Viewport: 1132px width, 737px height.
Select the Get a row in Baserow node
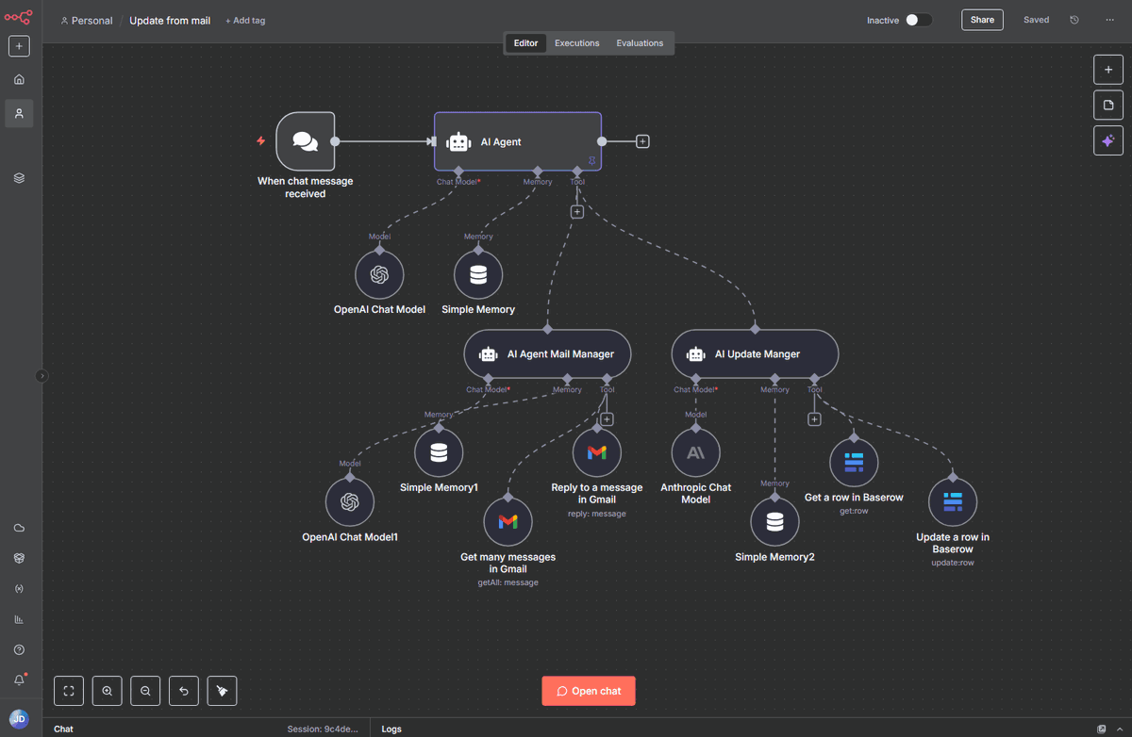tap(854, 462)
